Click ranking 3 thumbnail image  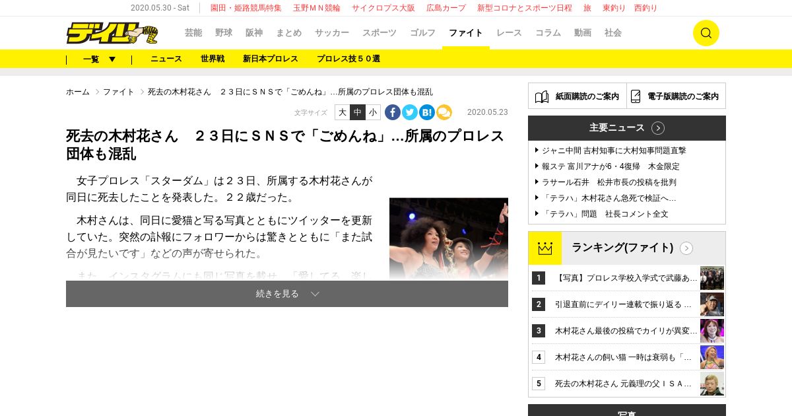(x=712, y=331)
